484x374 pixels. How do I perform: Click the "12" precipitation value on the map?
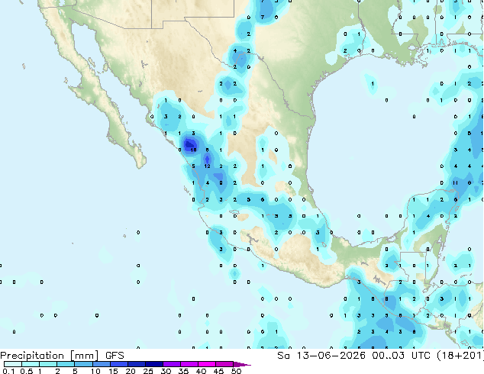(x=207, y=166)
